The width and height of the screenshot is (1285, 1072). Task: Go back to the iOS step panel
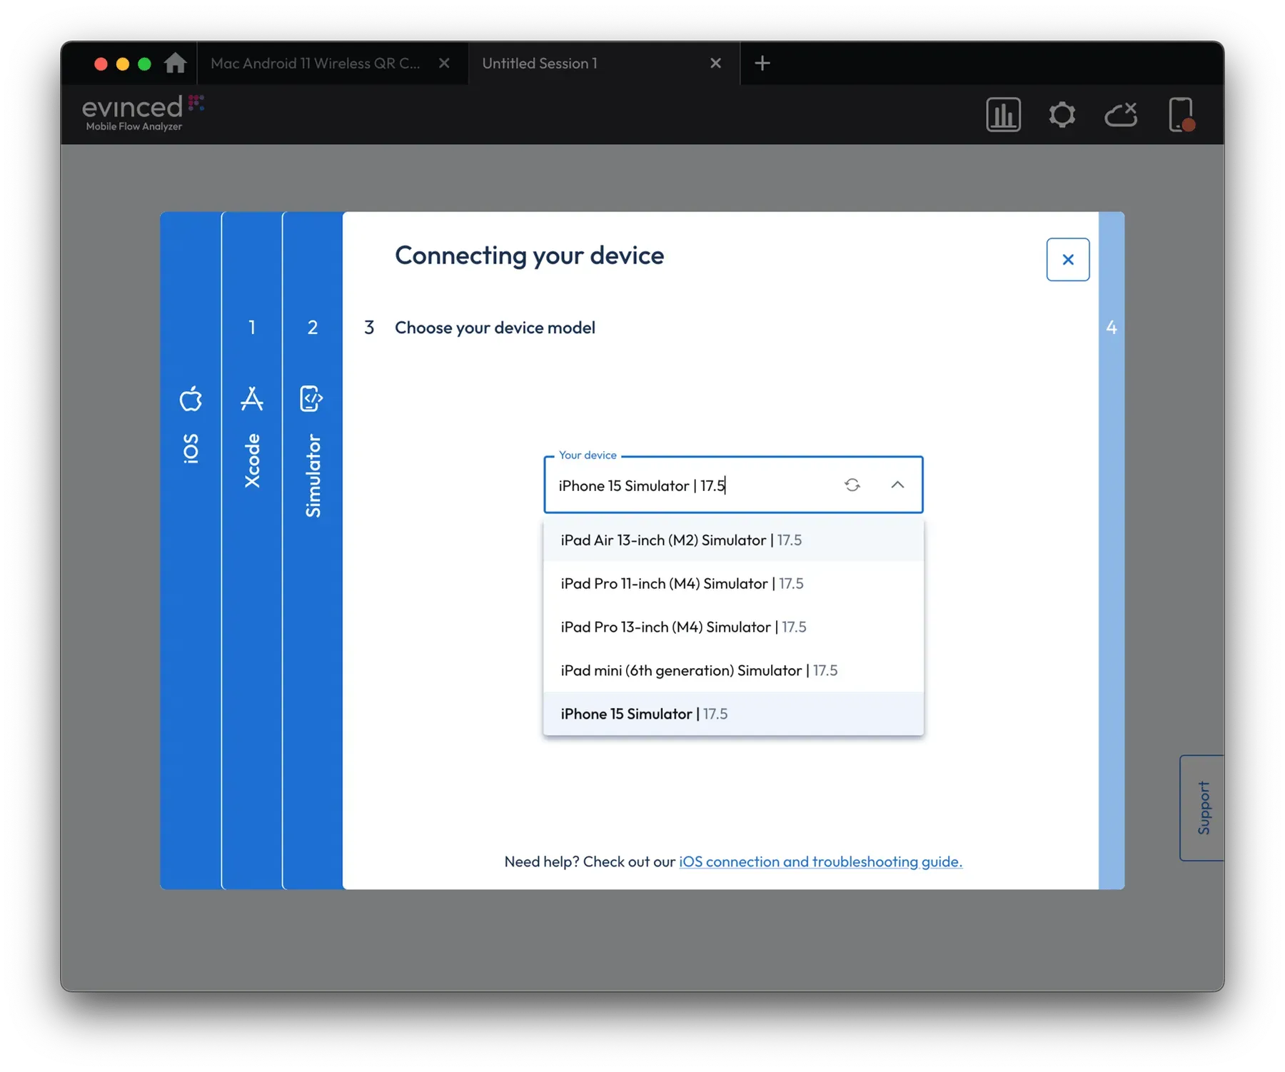click(191, 550)
